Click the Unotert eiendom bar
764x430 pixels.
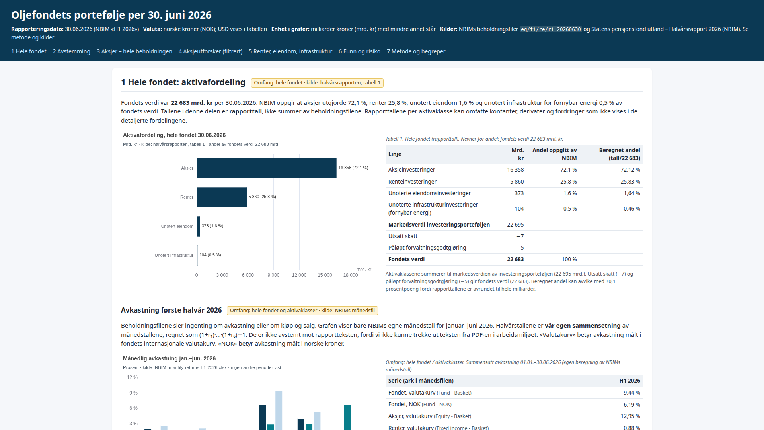pyautogui.click(x=198, y=226)
